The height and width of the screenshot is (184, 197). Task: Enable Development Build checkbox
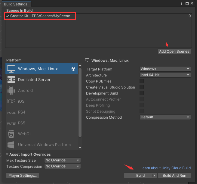pyautogui.click(x=142, y=93)
